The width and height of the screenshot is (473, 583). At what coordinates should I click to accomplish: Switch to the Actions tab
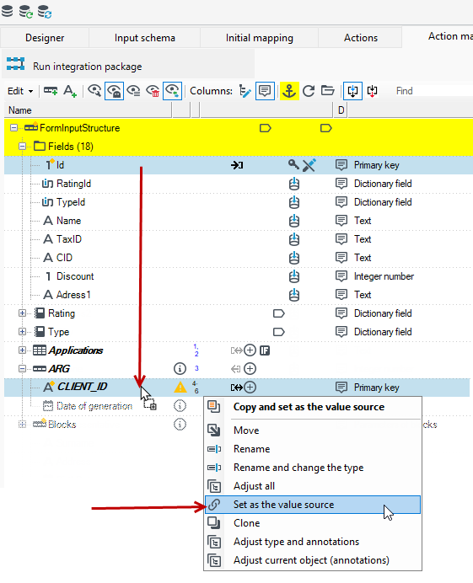[x=361, y=38]
